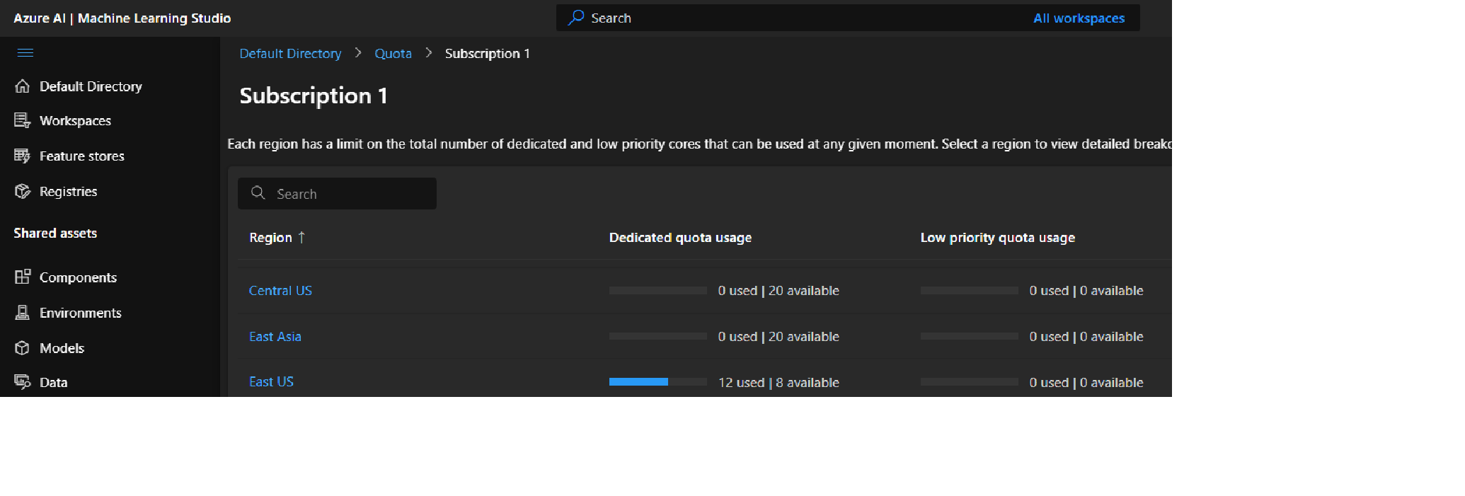Image resolution: width=1465 pixels, height=496 pixels.
Task: Sort by the Region column header
Action: (x=270, y=238)
